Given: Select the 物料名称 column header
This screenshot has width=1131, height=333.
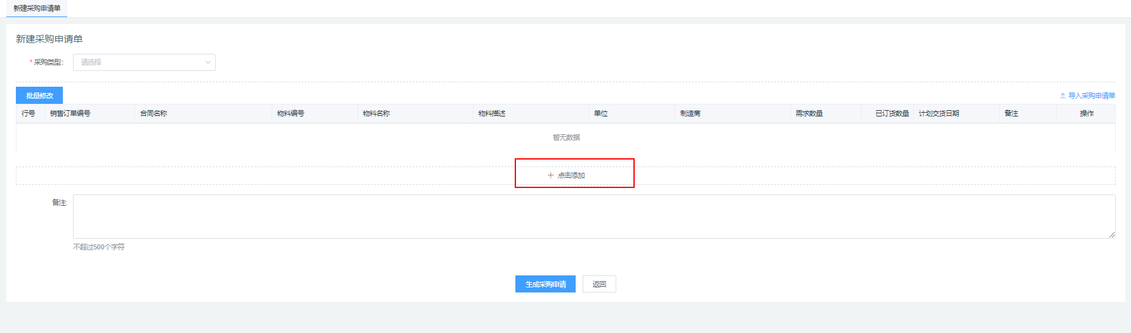Looking at the screenshot, I should pyautogui.click(x=376, y=113).
